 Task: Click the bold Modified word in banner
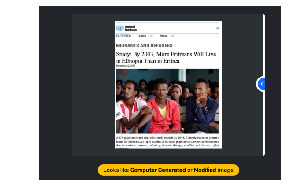[x=205, y=170]
